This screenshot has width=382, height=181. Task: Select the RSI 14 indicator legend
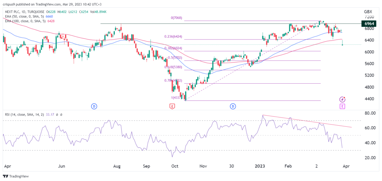24,114
